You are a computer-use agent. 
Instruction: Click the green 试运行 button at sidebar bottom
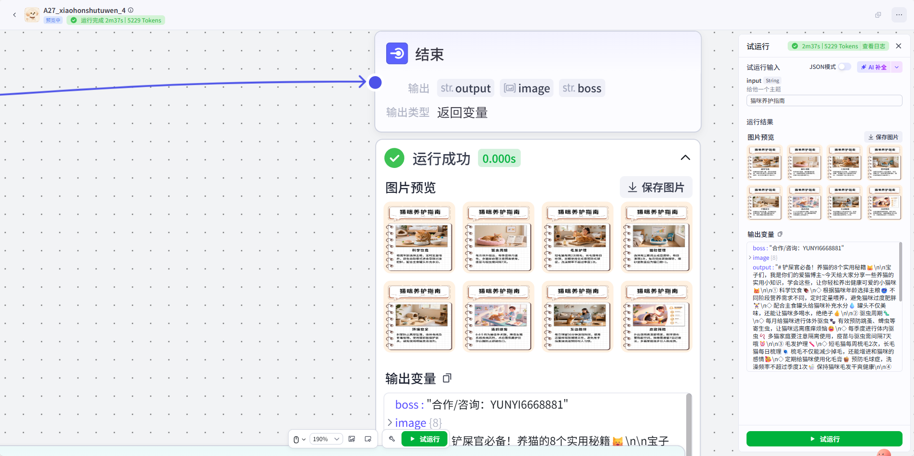(824, 439)
